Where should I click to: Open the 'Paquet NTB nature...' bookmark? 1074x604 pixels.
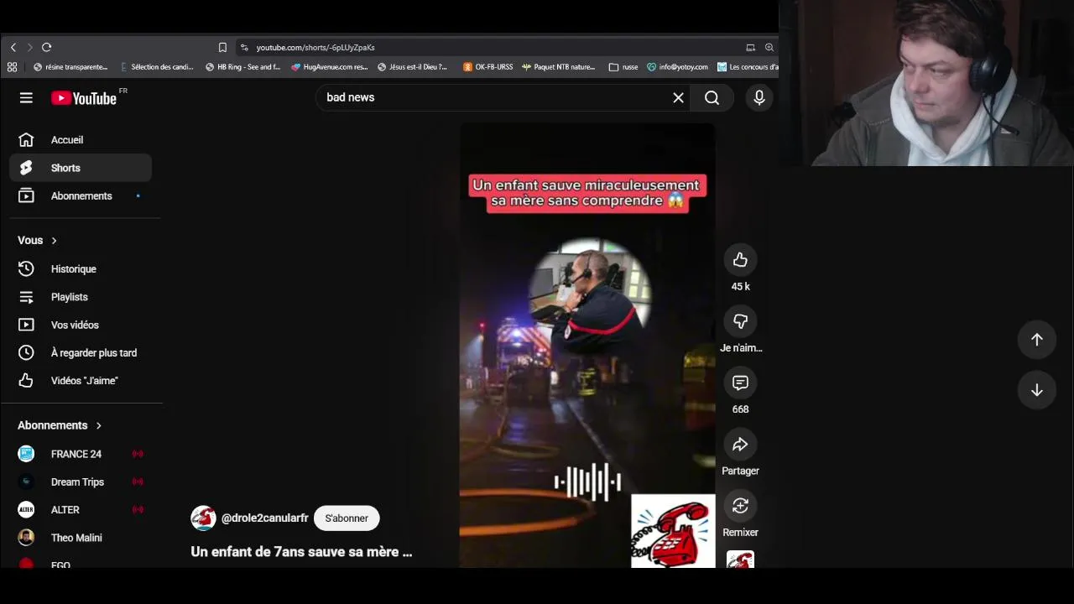point(558,67)
